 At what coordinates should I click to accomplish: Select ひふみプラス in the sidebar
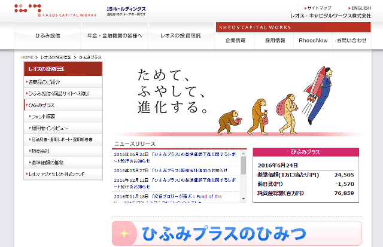[x=63, y=105]
